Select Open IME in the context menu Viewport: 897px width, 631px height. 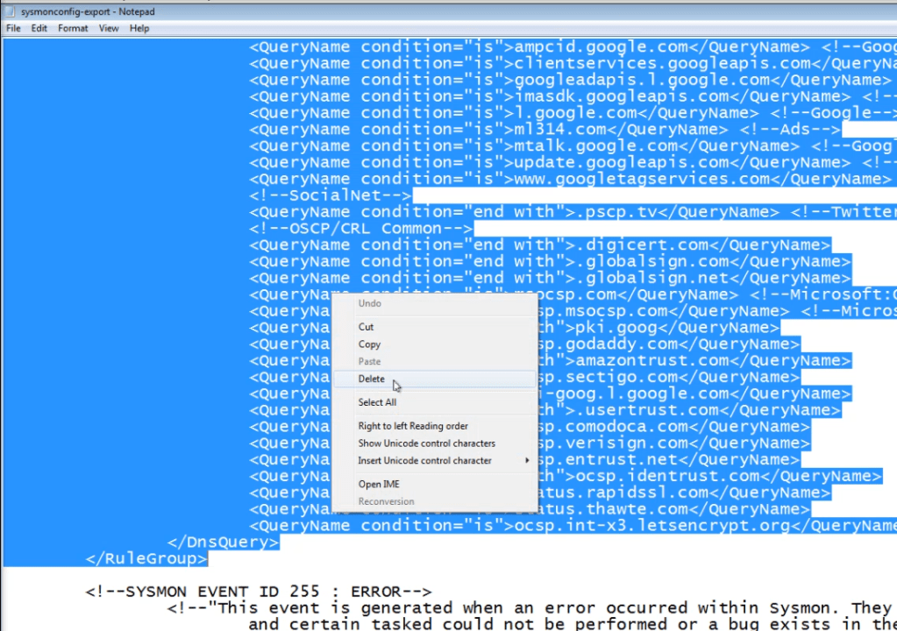379,484
